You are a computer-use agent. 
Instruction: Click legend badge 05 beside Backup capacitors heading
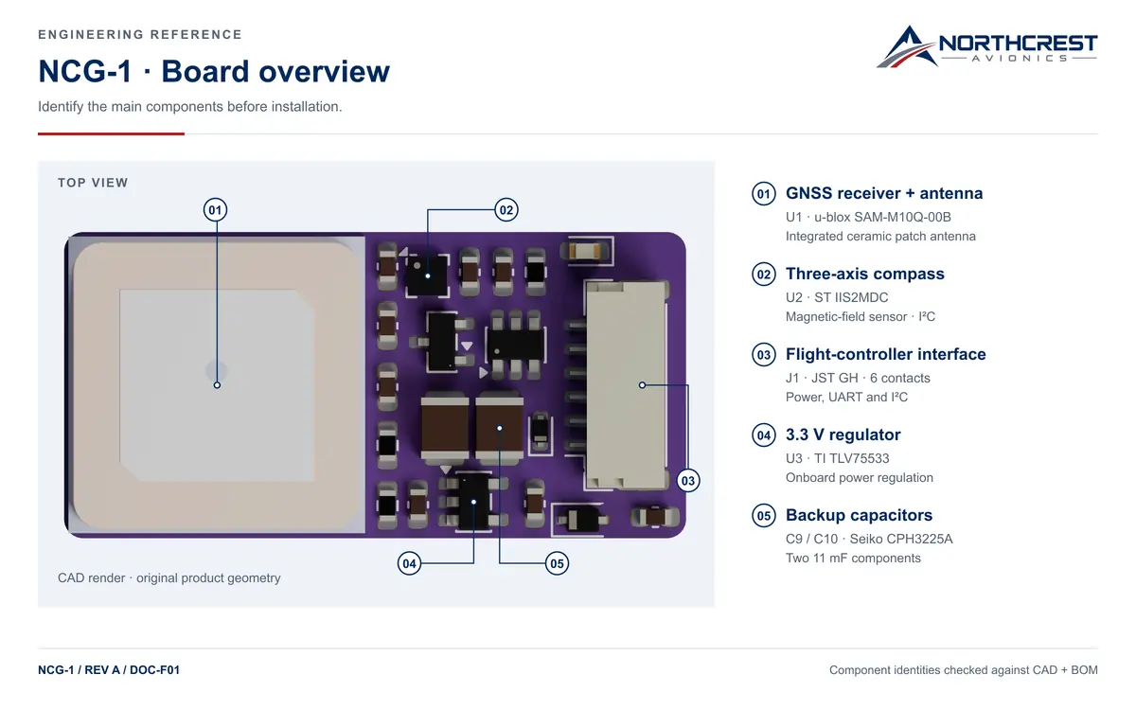[x=764, y=515]
